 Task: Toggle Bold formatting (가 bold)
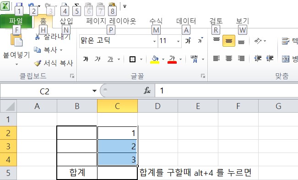click(x=86, y=59)
